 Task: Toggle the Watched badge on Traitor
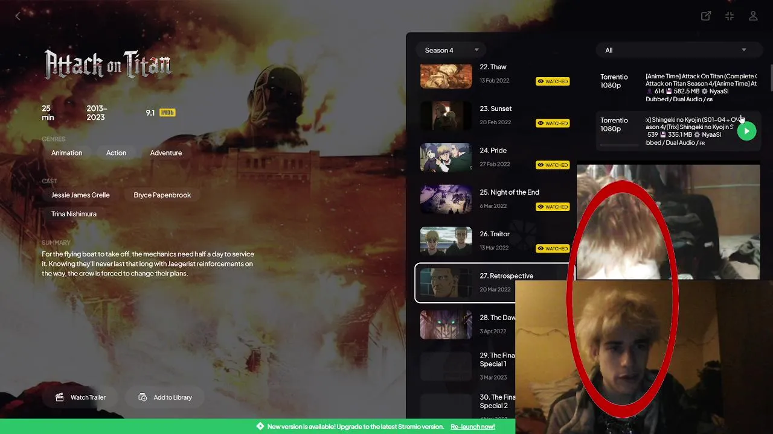[x=553, y=248]
